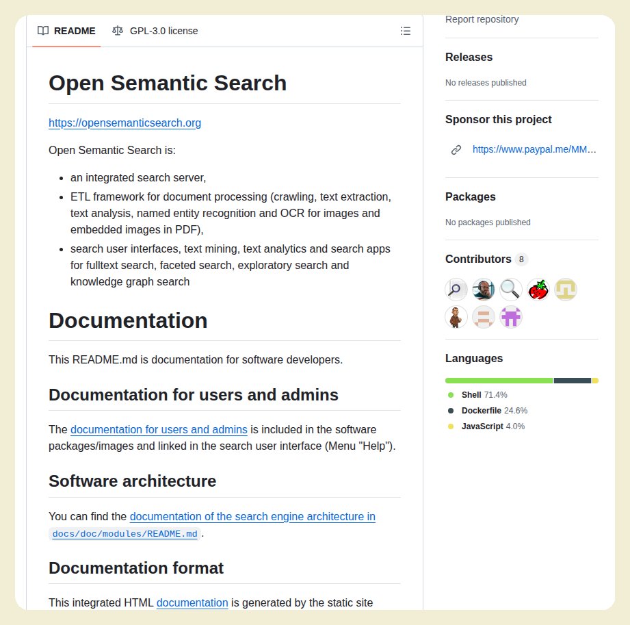Click 'an integrated search server,' bullet

(138, 178)
